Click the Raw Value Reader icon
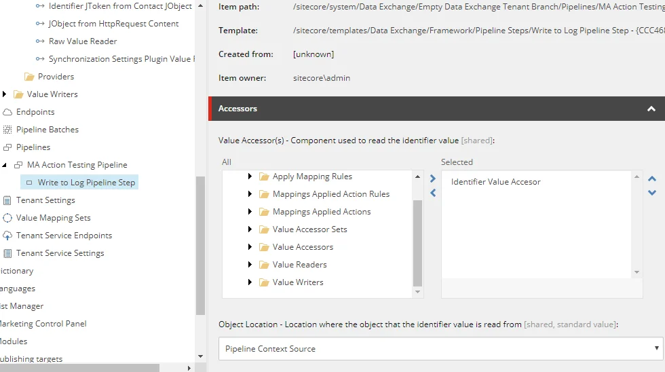 pyautogui.click(x=40, y=41)
